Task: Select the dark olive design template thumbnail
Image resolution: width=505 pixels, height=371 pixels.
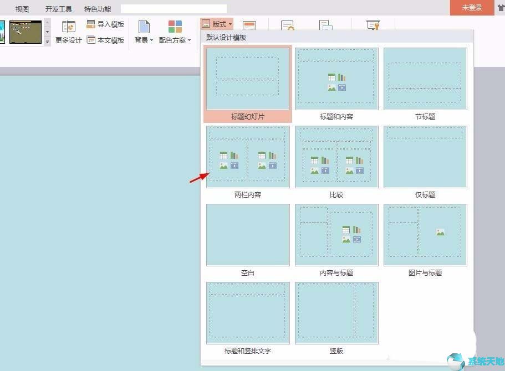Action: tap(25, 32)
